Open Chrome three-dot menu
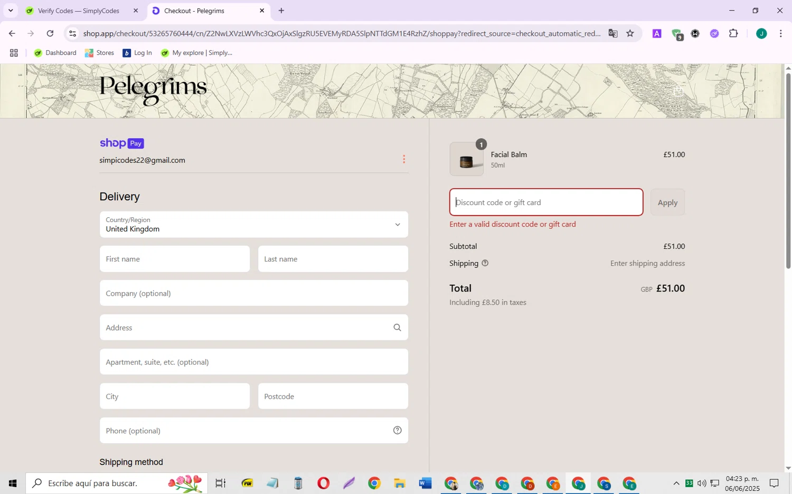This screenshot has height=494, width=792. pos(780,34)
